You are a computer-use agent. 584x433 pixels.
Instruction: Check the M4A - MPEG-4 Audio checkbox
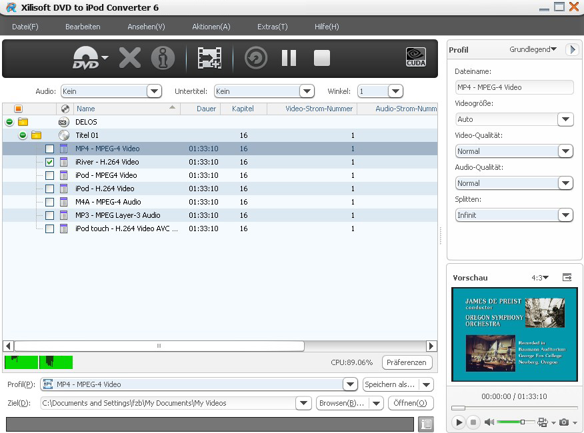49,202
